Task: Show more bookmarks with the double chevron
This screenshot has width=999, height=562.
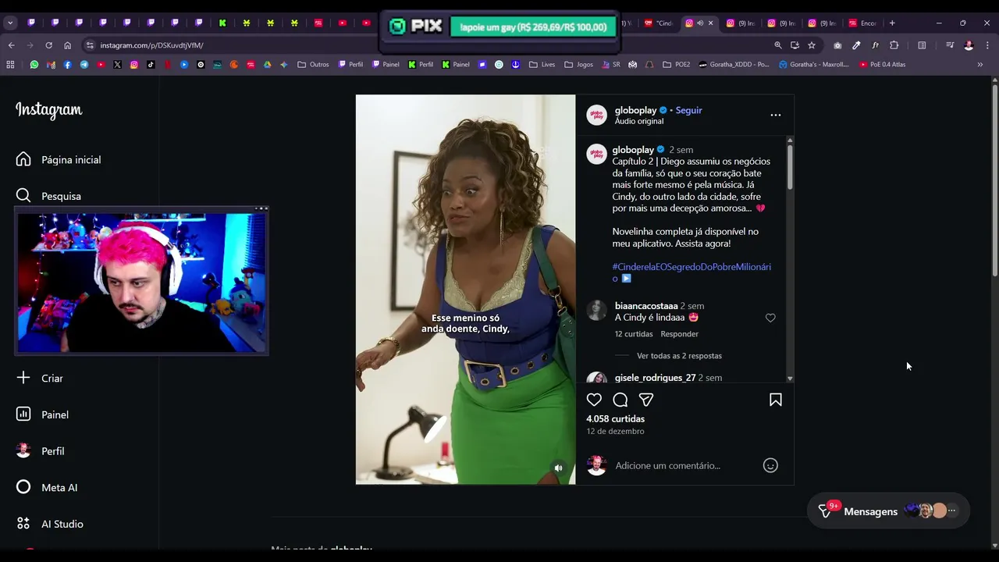Action: pyautogui.click(x=980, y=65)
